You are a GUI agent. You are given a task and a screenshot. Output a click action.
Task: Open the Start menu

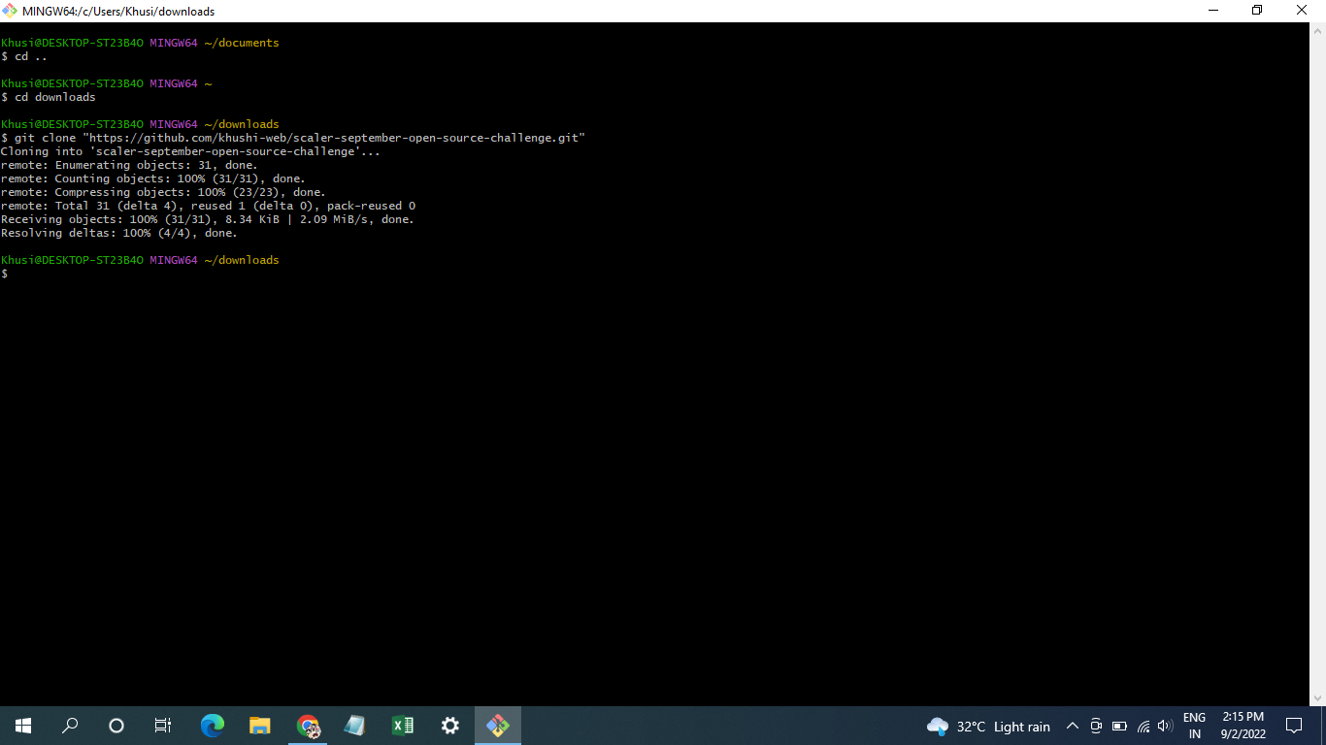pyautogui.click(x=22, y=725)
